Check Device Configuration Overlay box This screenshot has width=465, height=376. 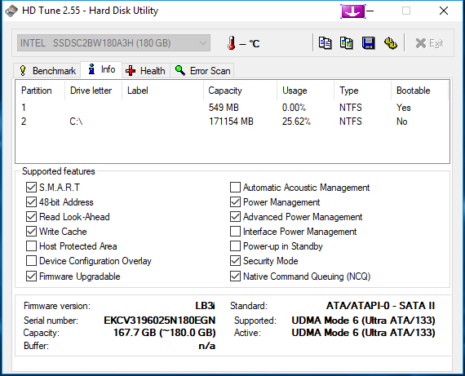(x=31, y=261)
